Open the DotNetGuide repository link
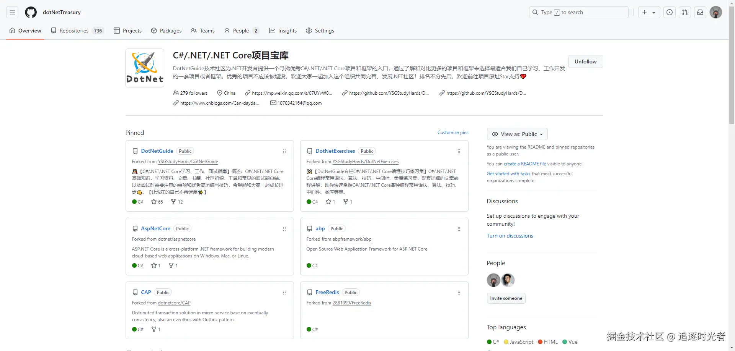 point(157,151)
